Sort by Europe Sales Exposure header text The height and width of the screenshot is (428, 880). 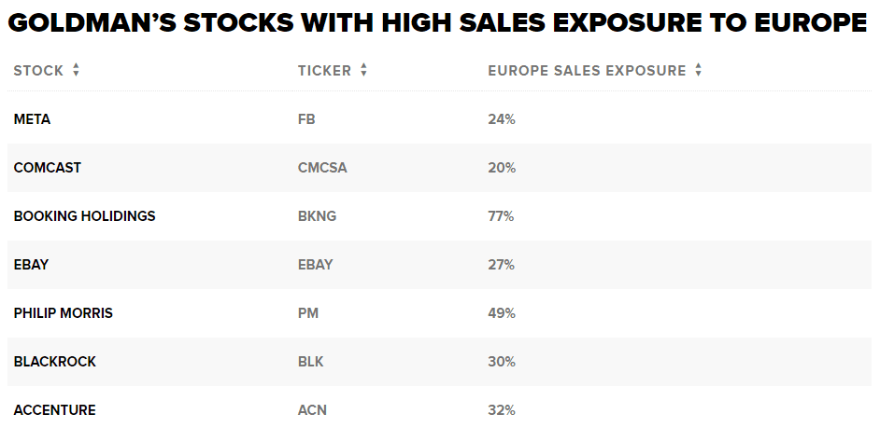pyautogui.click(x=587, y=71)
